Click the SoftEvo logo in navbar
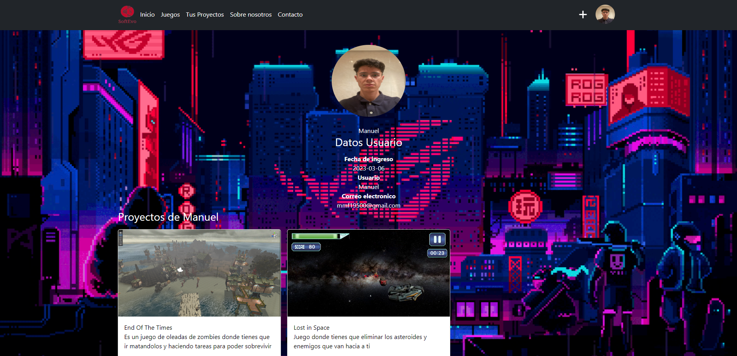 (x=127, y=15)
